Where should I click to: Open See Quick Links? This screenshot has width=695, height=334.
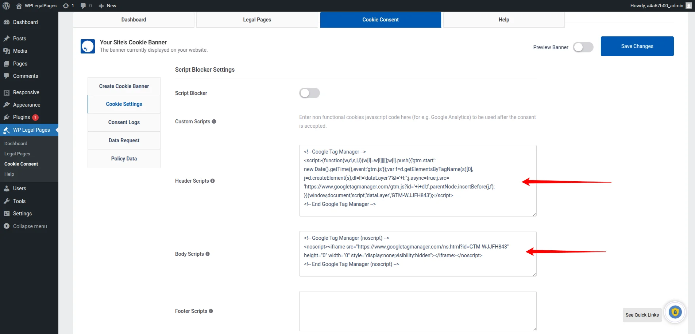click(641, 315)
